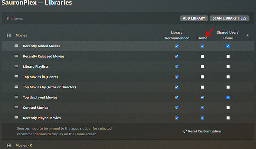Click reorder handle for Top Unplayed Movies
Image resolution: width=256 pixels, height=149 pixels.
(x=16, y=97)
